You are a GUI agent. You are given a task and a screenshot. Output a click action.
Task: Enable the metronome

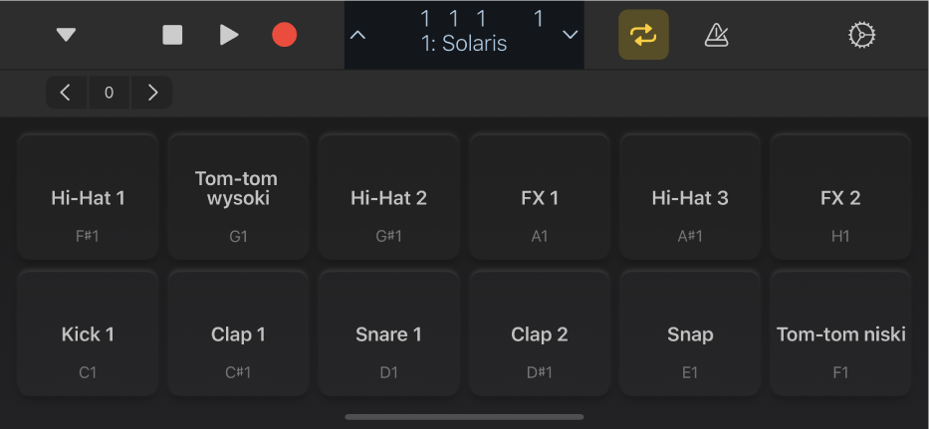pyautogui.click(x=716, y=36)
